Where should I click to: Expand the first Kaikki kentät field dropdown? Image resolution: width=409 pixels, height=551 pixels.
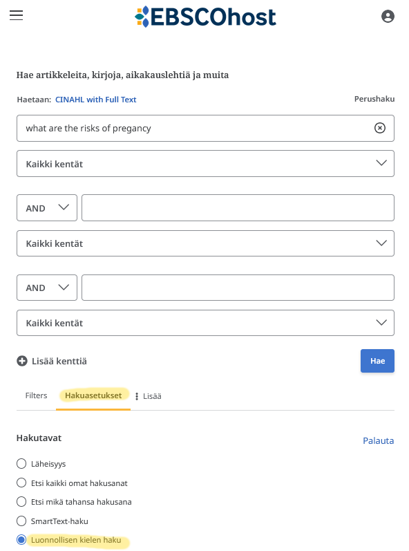tap(205, 164)
